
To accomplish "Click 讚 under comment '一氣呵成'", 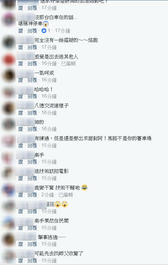I will [20, 80].
